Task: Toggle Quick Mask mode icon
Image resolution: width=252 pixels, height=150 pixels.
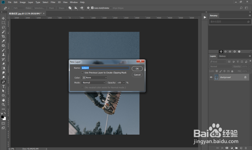Action: (x=3, y=123)
